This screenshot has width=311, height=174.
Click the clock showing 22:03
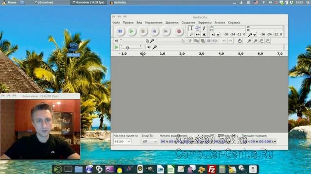[299, 2]
